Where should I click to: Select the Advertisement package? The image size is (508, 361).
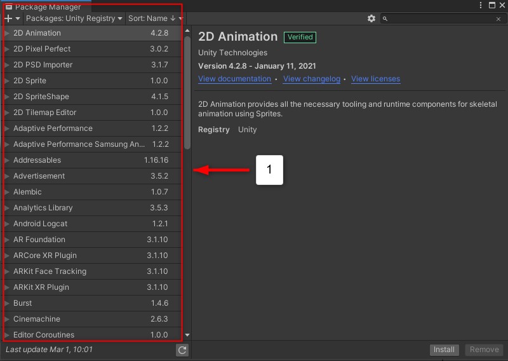(x=92, y=176)
